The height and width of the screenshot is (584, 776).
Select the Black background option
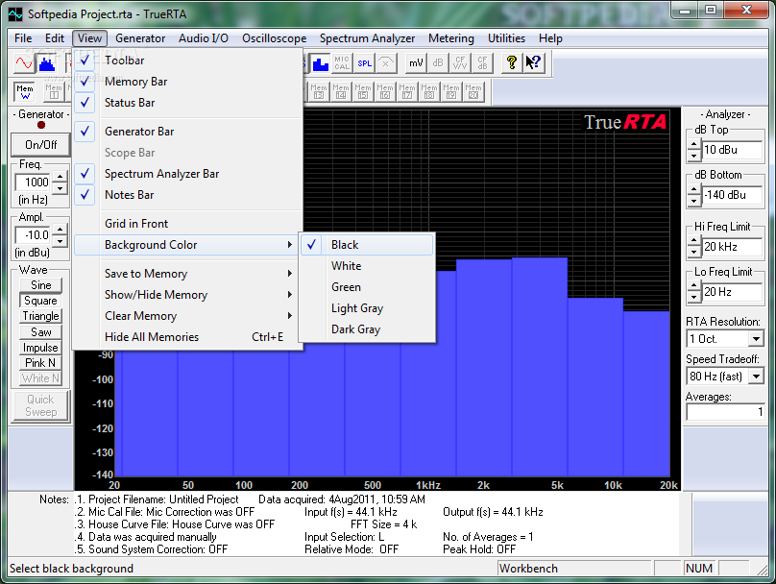click(x=367, y=245)
